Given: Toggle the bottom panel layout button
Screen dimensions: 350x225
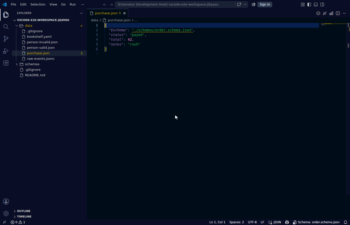Looking at the screenshot, I should coord(316,4).
